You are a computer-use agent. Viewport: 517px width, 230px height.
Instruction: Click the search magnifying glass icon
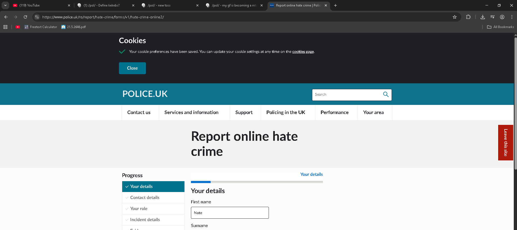click(x=386, y=94)
